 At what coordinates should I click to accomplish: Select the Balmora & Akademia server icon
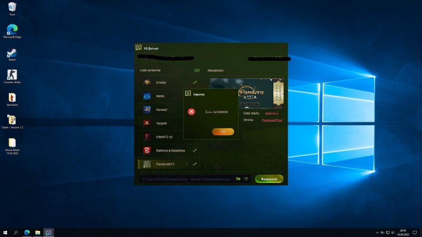click(x=147, y=151)
